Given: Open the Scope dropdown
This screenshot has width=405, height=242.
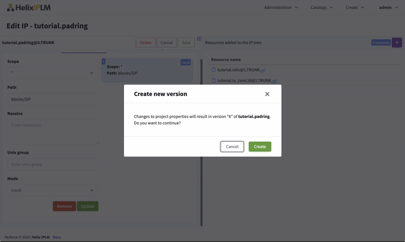Looking at the screenshot, I should (53, 73).
